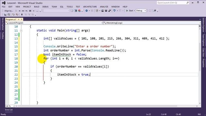The height and width of the screenshot is (116, 206).
Task: Click the Toggle Bookmark toolbar icon
Action: click(22, 15)
